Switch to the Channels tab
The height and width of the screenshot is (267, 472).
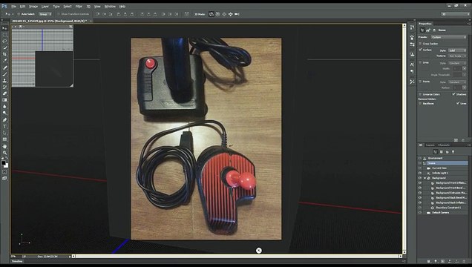[x=444, y=145]
